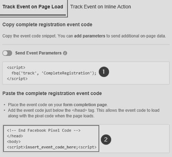Image resolution: width=172 pixels, height=157 pixels.
Task: Click the info icon beside Send Event Parameters
Action: tap(65, 53)
